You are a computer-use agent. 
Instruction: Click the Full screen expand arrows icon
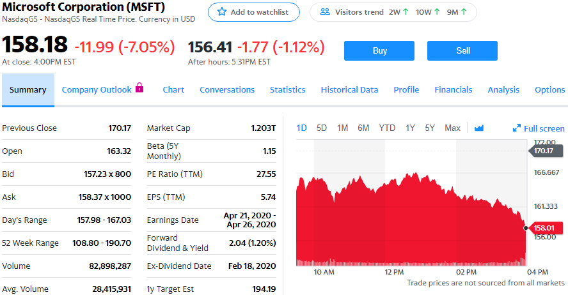517,128
